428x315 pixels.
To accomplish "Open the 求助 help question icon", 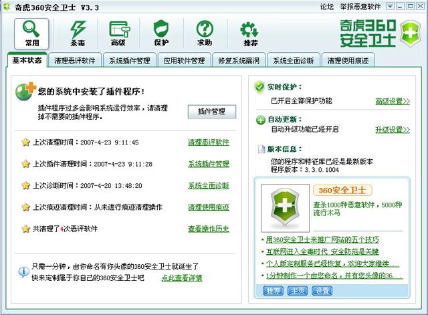I will (204, 33).
